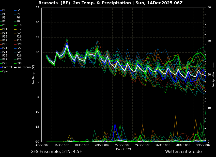Select the P18 legend entry
Image resolution: width=216 pixels, height=157 pixels.
point(19,40)
